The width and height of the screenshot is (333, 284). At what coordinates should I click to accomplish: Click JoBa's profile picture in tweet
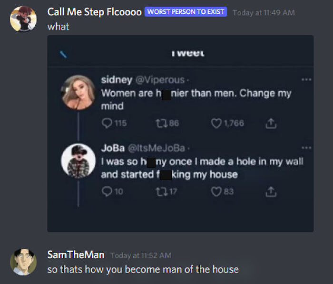pos(78,160)
